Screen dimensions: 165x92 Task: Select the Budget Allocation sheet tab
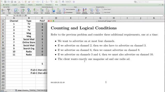click(23, 90)
